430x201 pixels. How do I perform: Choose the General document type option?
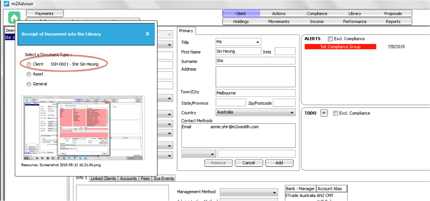pyautogui.click(x=29, y=84)
